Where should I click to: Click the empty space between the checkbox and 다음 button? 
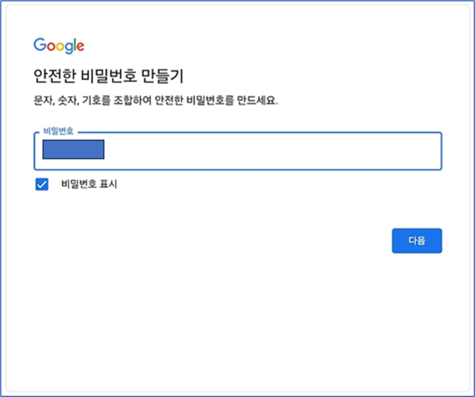pos(218,212)
